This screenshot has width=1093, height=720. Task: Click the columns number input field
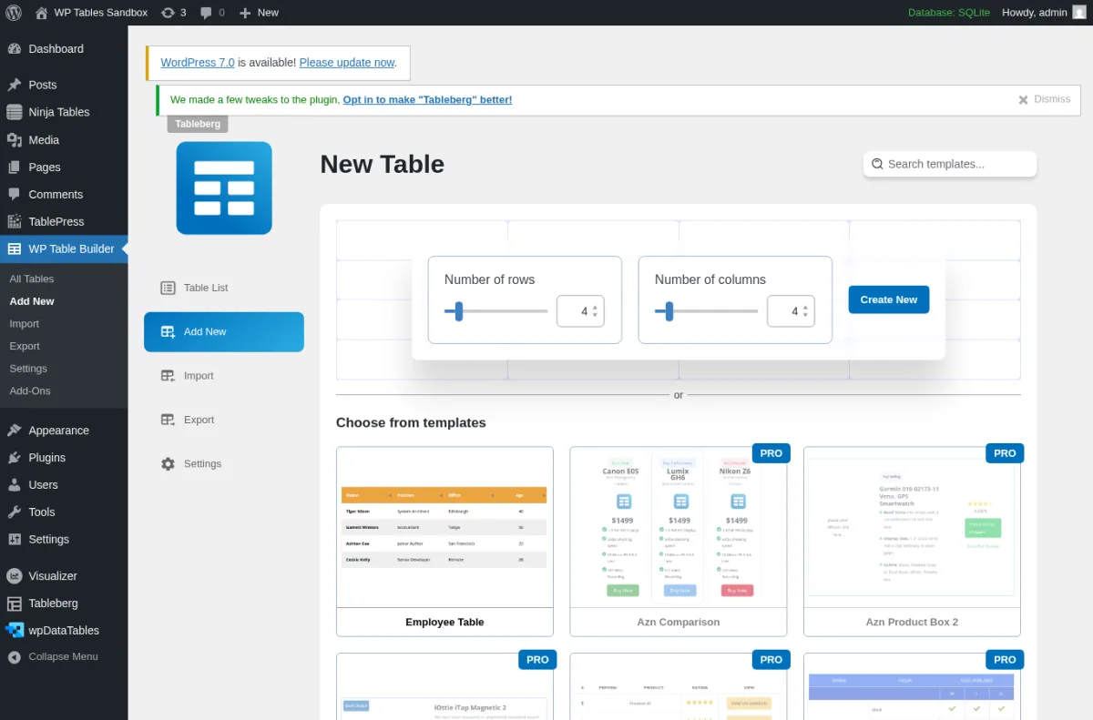(791, 311)
